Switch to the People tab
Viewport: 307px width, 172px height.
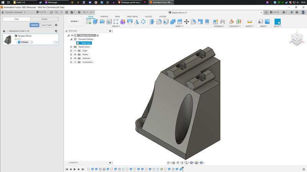tap(44, 19)
